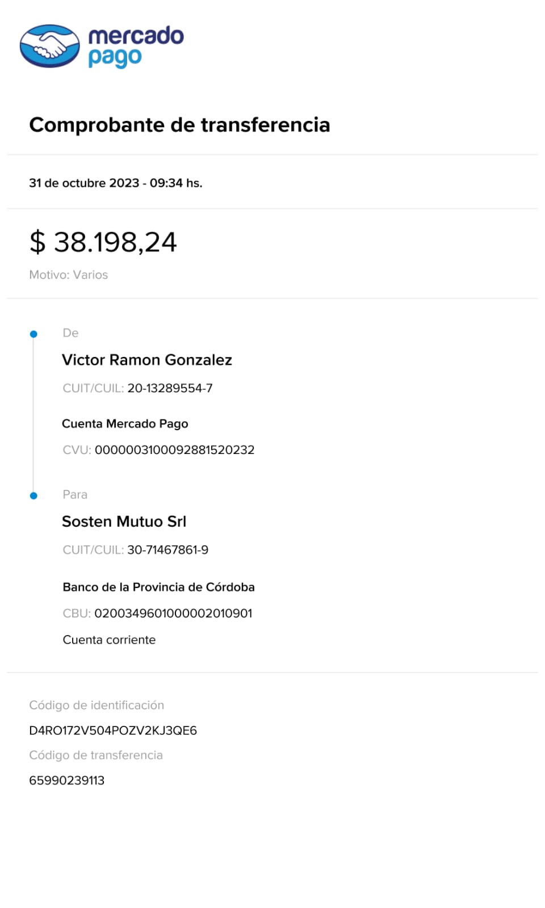Click the CBU number 0200349601000002010901

click(x=173, y=613)
